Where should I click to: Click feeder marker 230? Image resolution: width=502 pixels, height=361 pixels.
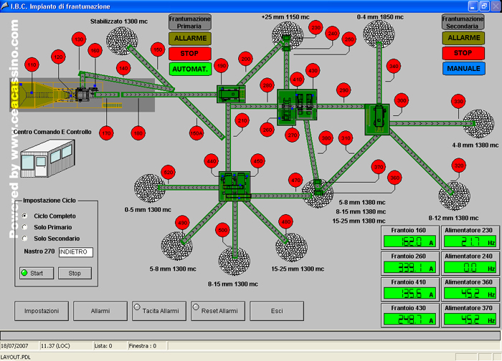tap(316, 27)
